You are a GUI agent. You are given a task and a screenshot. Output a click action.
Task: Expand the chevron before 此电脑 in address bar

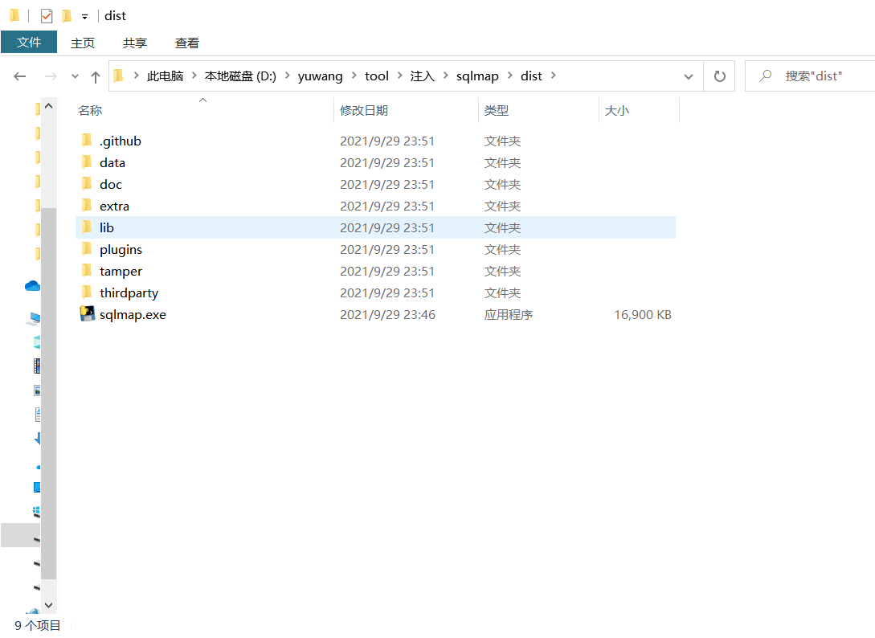(x=136, y=76)
